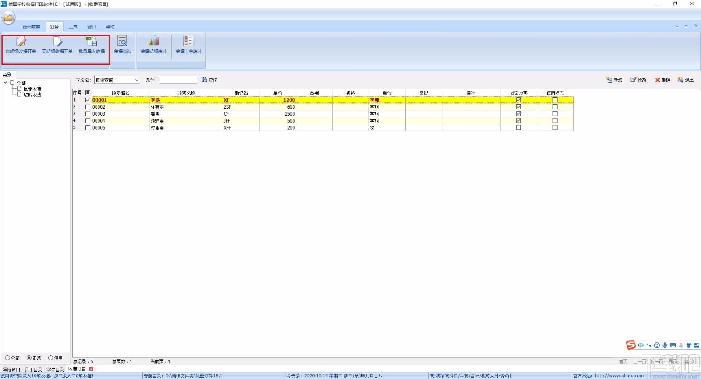Select the 停用 status radio button

(50, 358)
